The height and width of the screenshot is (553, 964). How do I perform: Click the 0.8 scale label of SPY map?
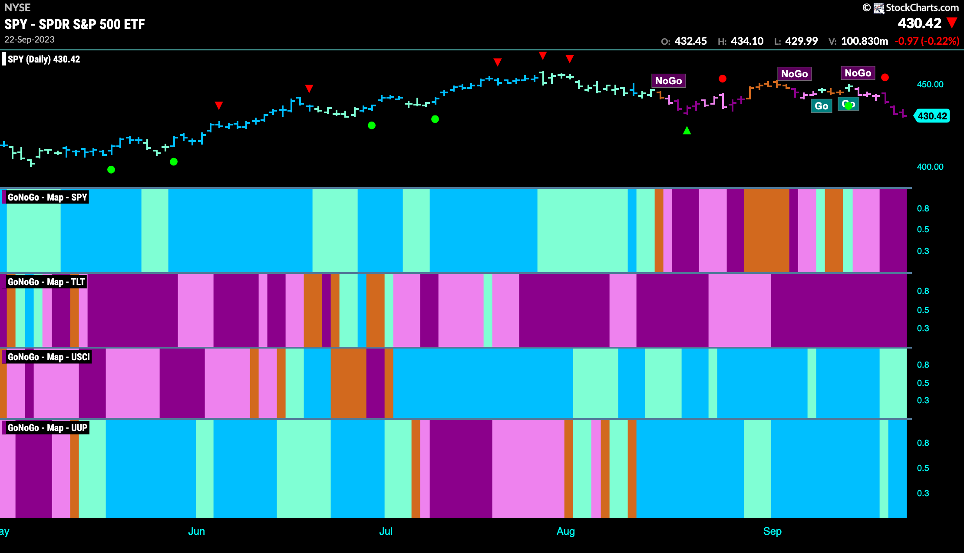(x=923, y=209)
